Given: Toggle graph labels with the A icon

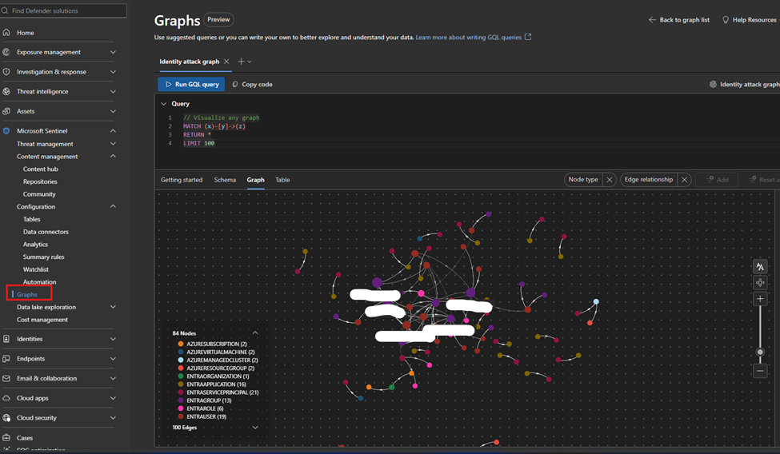Looking at the screenshot, I should [760, 266].
